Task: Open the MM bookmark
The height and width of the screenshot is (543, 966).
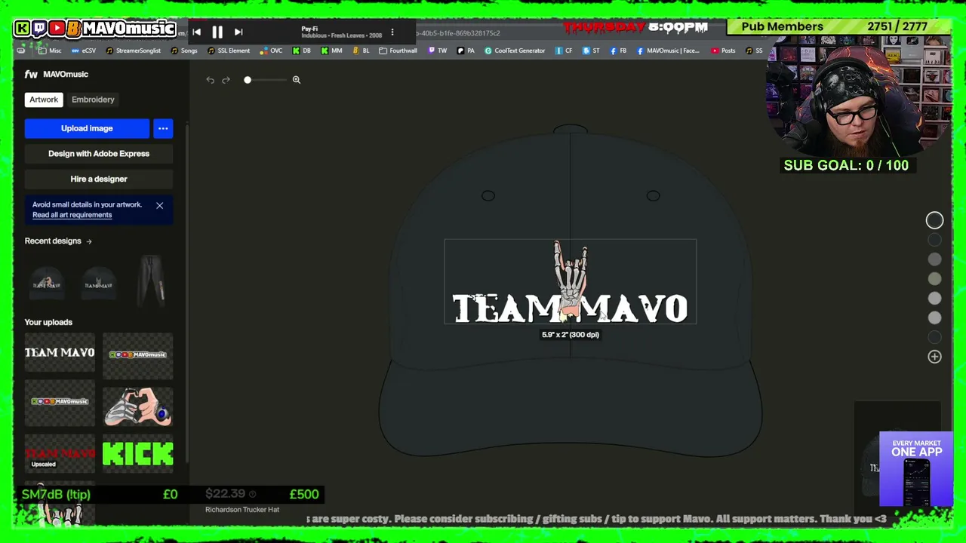Action: tap(331, 51)
